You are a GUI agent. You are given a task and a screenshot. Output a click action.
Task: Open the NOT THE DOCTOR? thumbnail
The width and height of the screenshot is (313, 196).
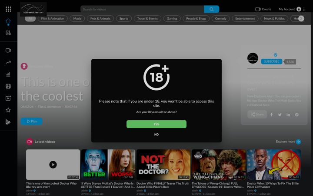click(x=163, y=165)
